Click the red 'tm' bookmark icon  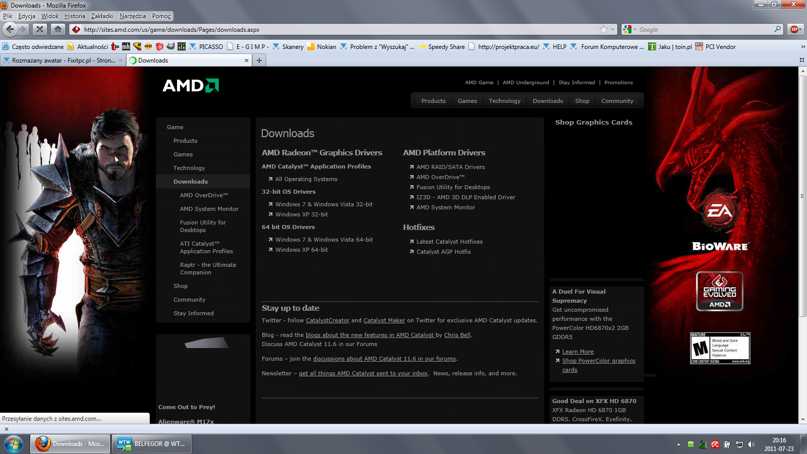[115, 46]
